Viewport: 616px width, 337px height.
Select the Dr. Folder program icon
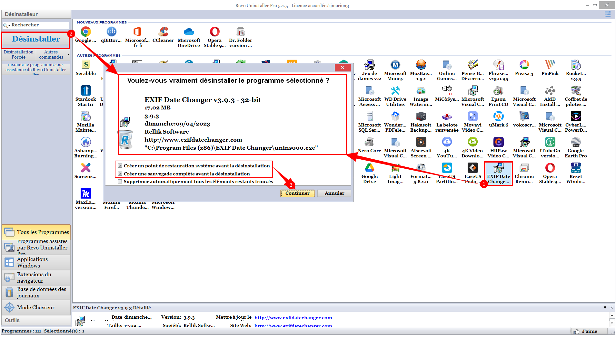point(241,32)
